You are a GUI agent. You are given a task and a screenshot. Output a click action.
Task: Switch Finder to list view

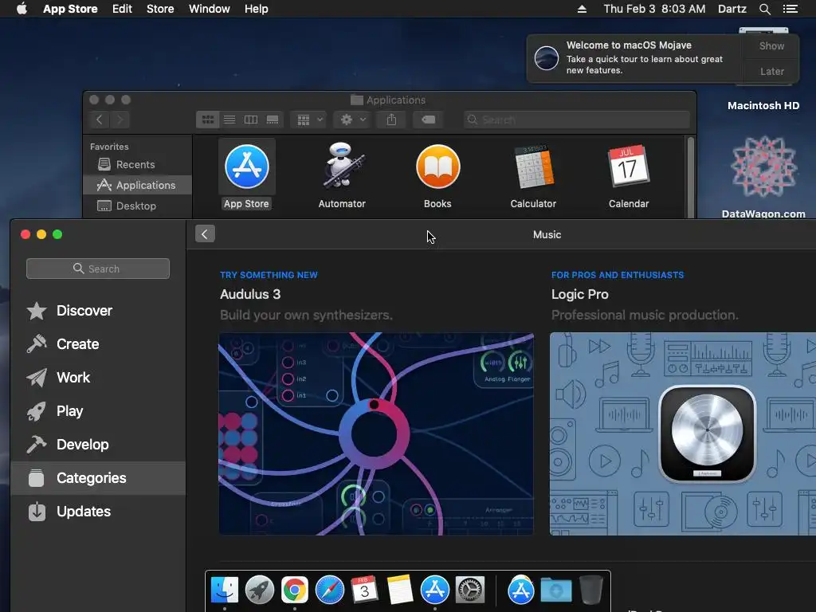click(229, 120)
